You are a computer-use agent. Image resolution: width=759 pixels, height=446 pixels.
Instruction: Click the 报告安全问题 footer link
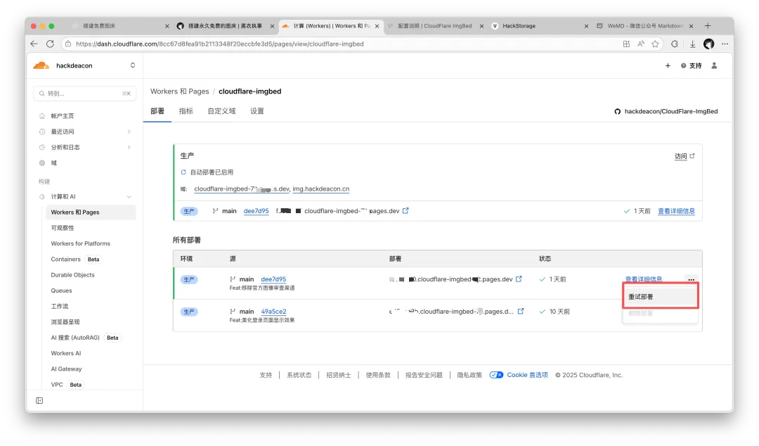[424, 375]
